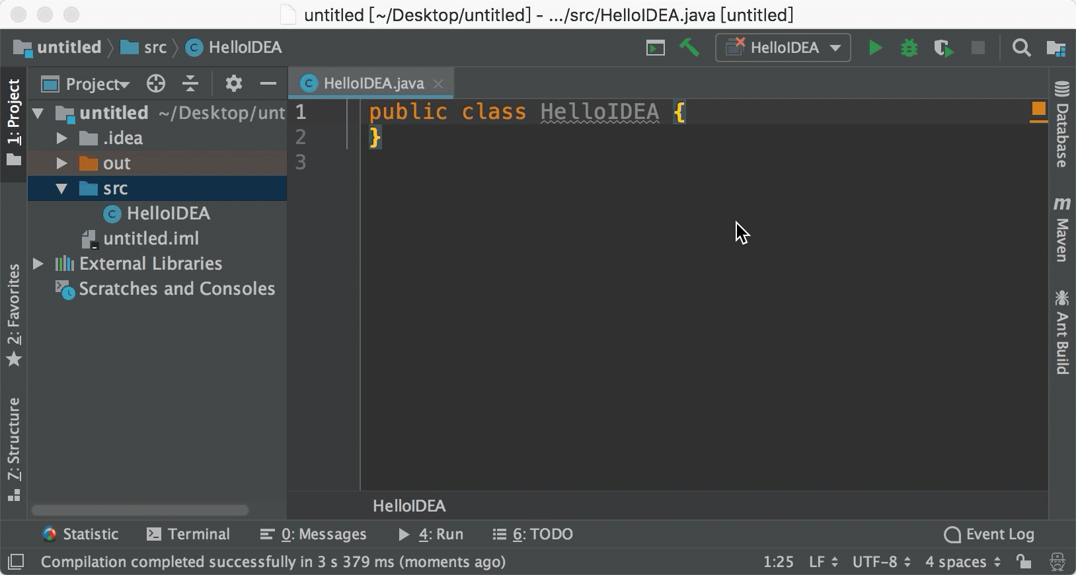
Task: Click the gray Stop square icon
Action: pyautogui.click(x=978, y=48)
